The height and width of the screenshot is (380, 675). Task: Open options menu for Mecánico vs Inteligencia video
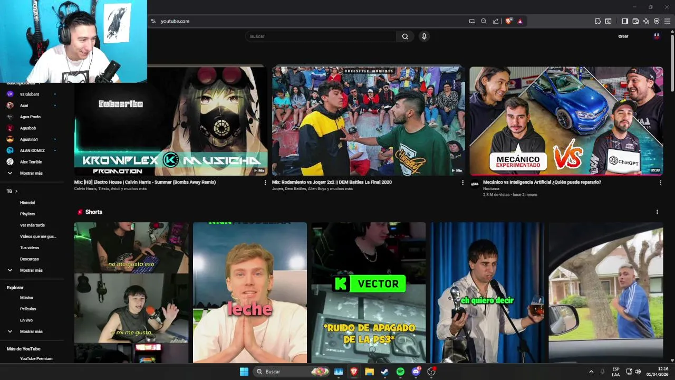click(661, 183)
